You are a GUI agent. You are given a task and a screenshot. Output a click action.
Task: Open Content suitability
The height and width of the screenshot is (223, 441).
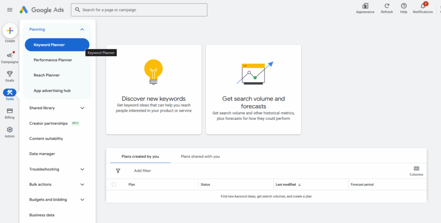(x=46, y=138)
